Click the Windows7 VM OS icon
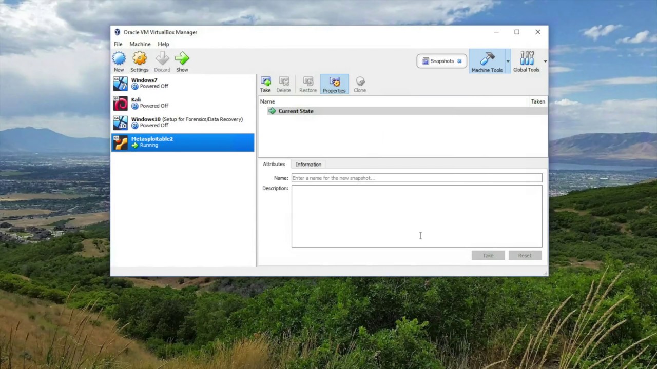Screen dimensions: 657x369 coord(120,84)
